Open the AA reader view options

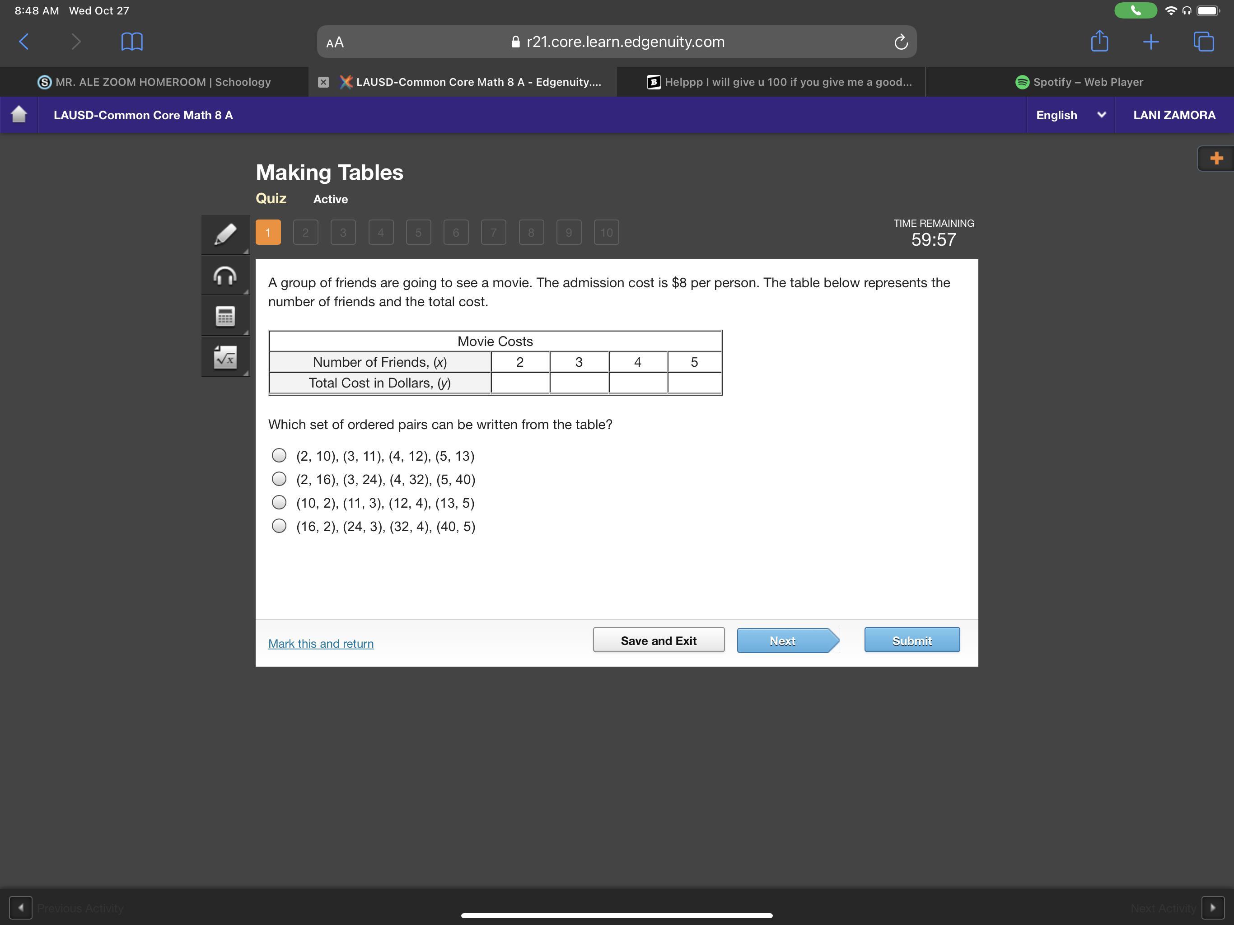click(335, 42)
